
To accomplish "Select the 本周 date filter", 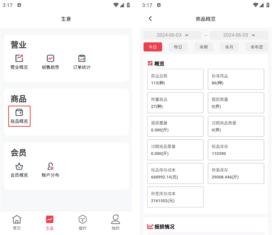I will (x=204, y=47).
